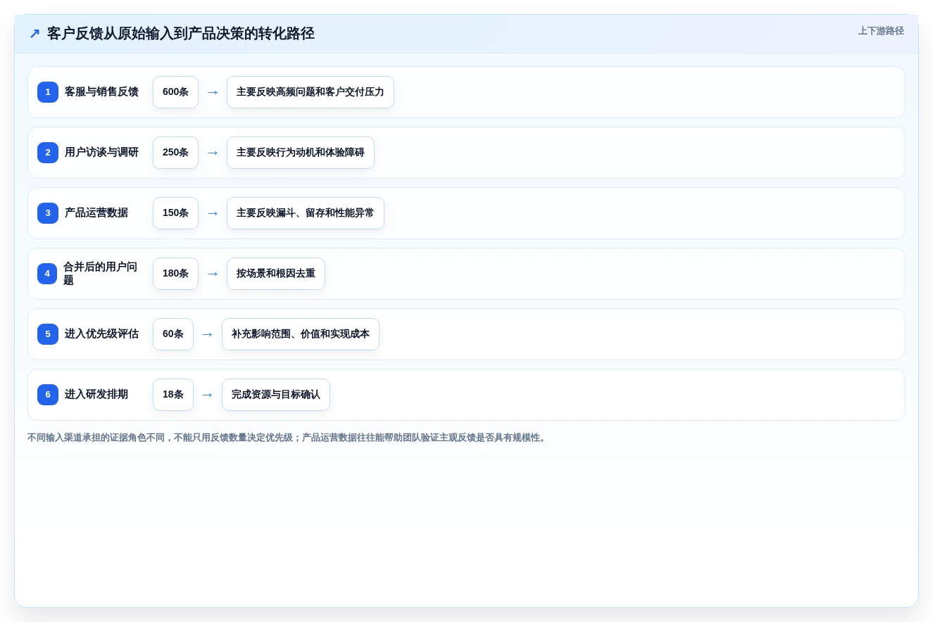Click the 上下游路径 label at top right
This screenshot has width=933, height=622.
(881, 31)
